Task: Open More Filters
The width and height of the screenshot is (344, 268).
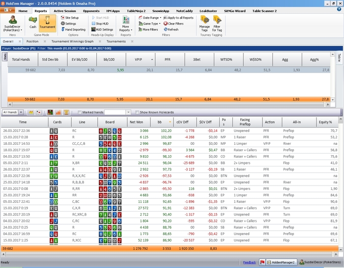Action: tap(148, 29)
